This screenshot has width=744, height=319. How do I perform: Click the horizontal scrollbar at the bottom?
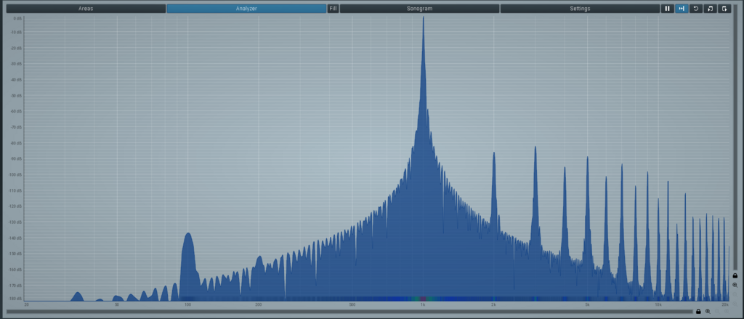[x=349, y=312]
